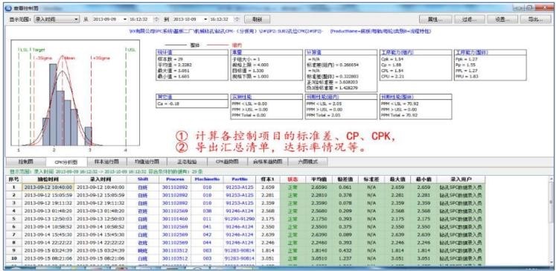Viewport: 556px width, 271px height.
Task: Click the start time 16:12:32 spinner arrows
Action: [157, 19]
